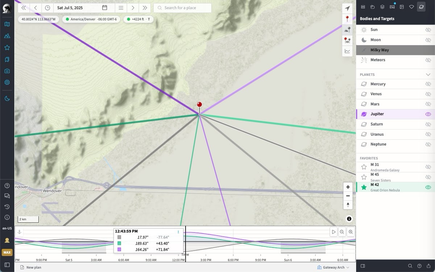
Task: Open settings gear in left sidebar
Action: pos(7,82)
